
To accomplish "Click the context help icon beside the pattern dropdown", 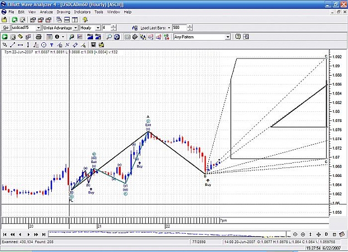I will pos(238,37).
